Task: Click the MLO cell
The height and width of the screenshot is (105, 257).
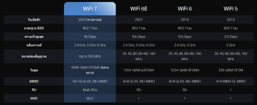Action: (90, 98)
